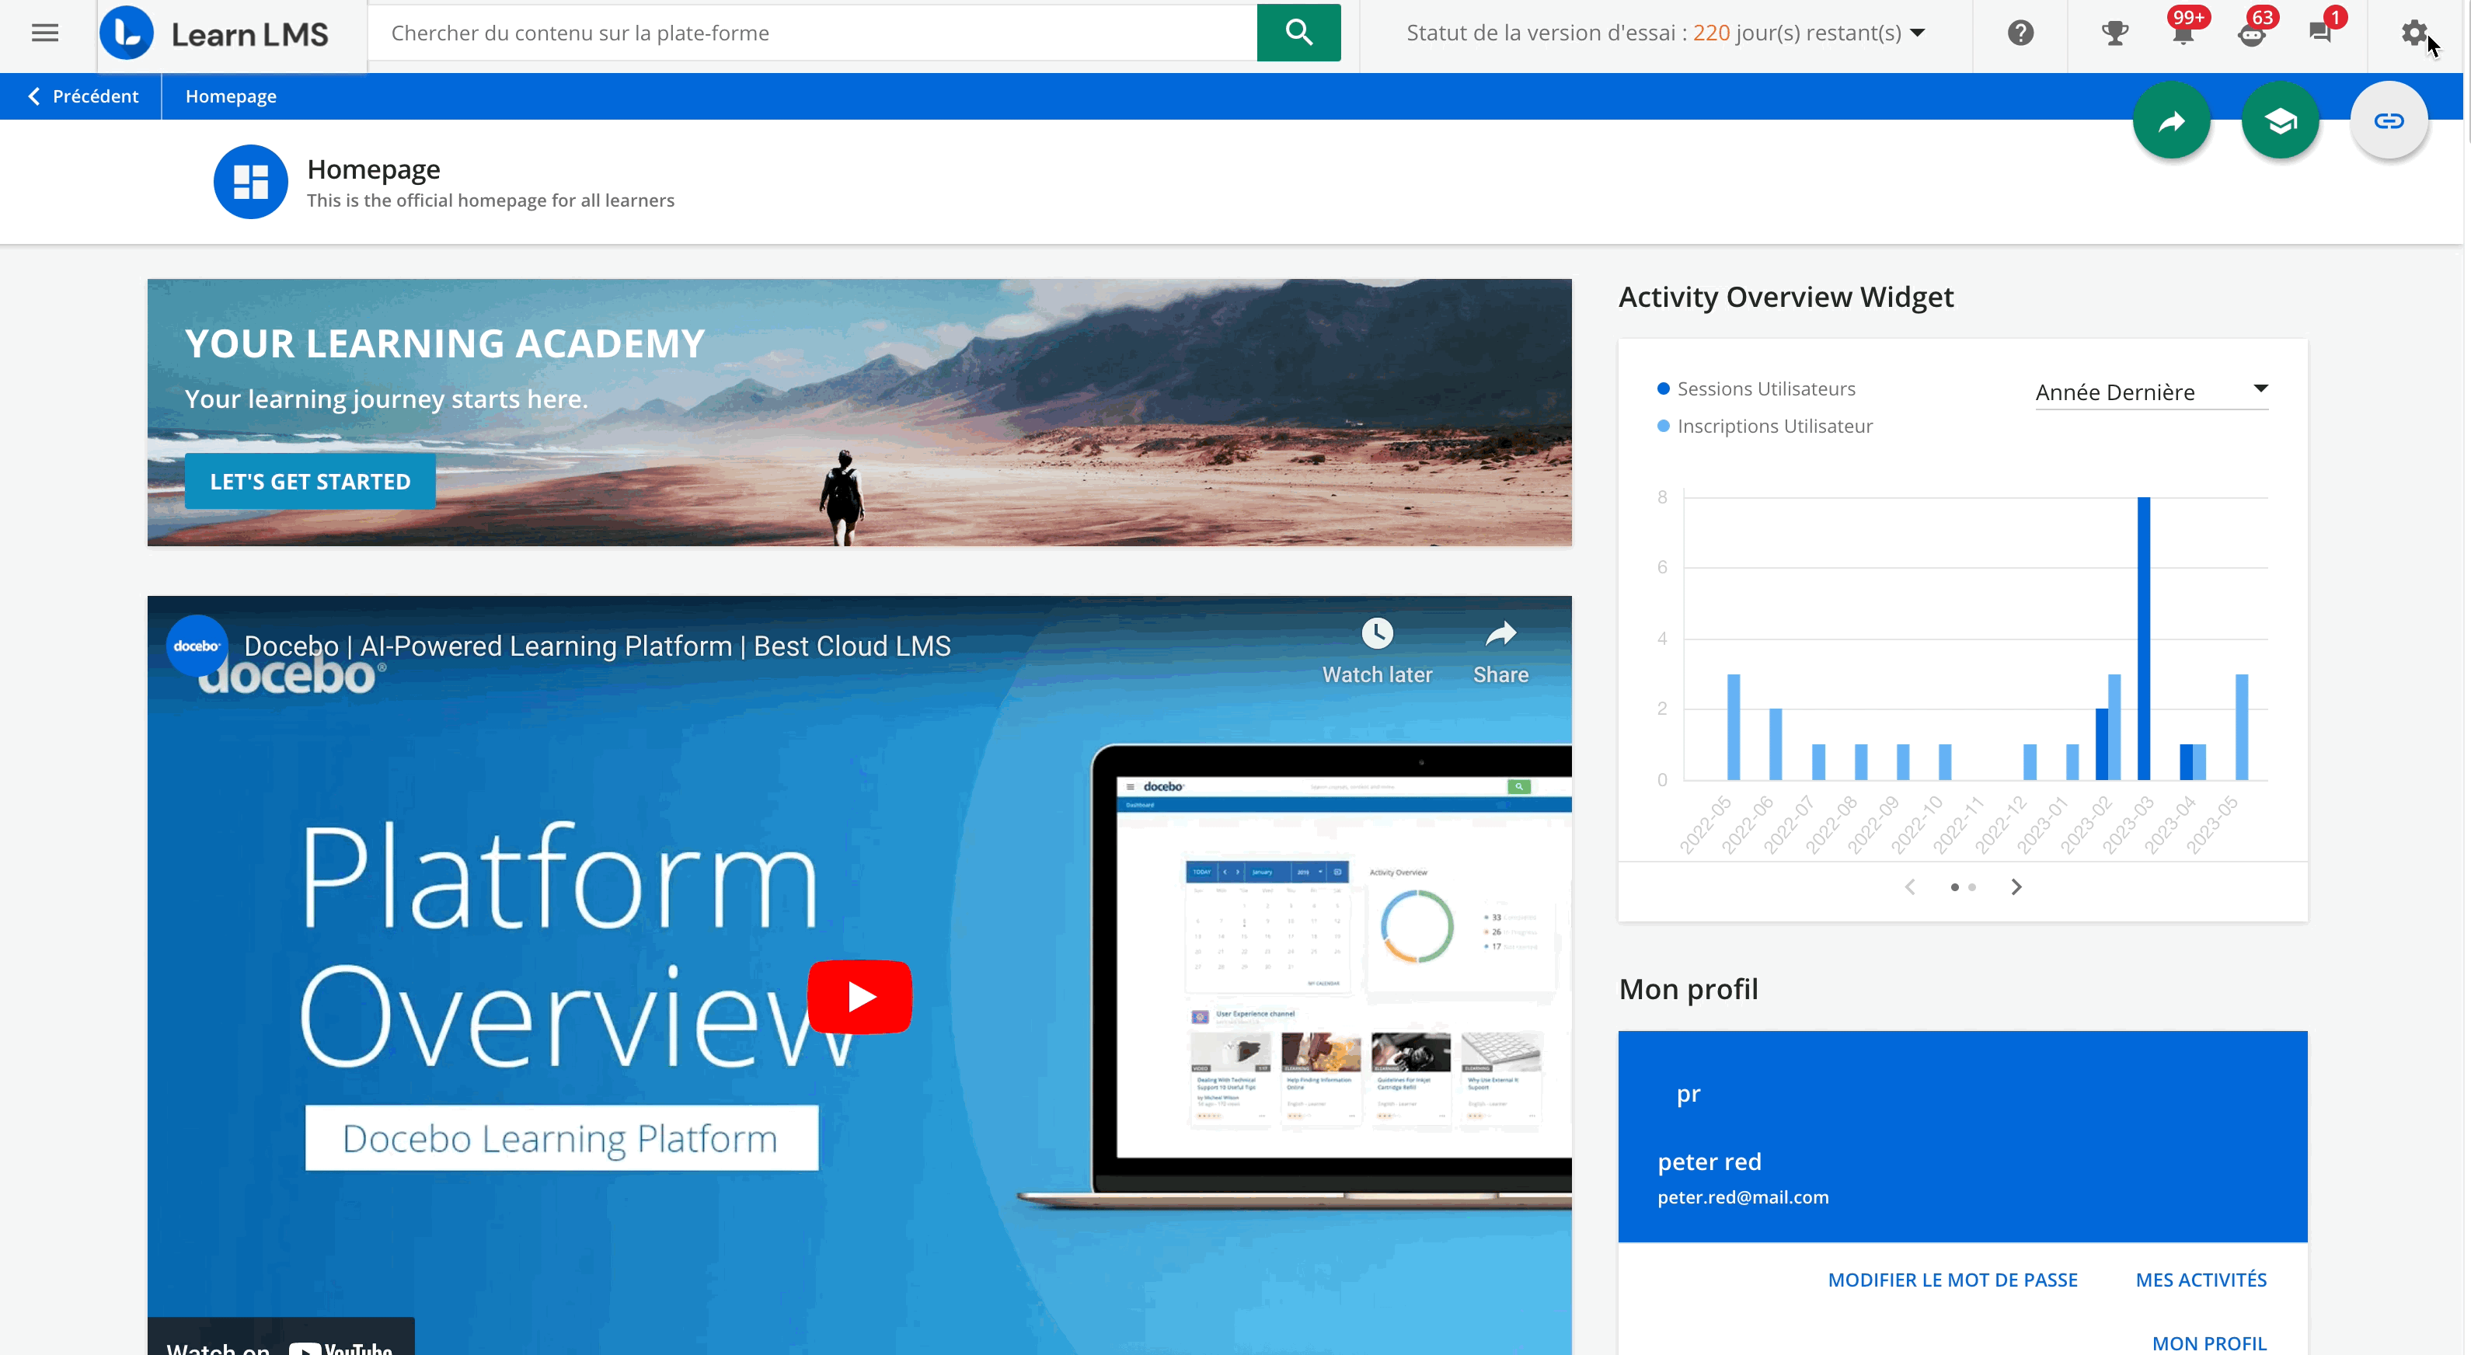Open the chat messages icon
2471x1355 pixels.
pyautogui.click(x=2319, y=33)
